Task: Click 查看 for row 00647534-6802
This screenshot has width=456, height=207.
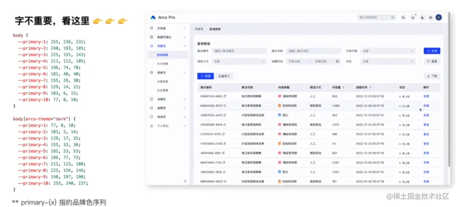Action: point(426,96)
